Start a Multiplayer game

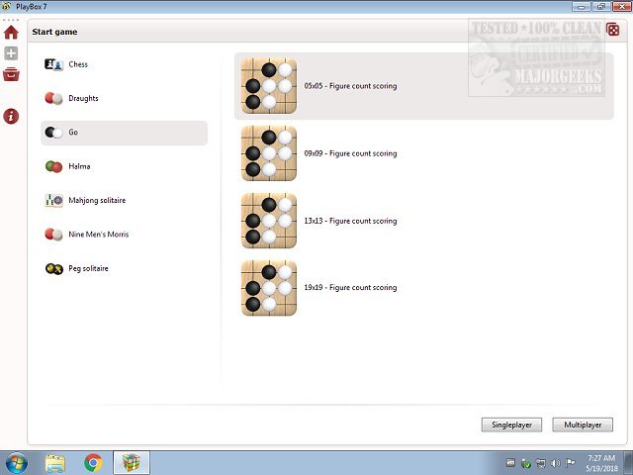(x=583, y=425)
